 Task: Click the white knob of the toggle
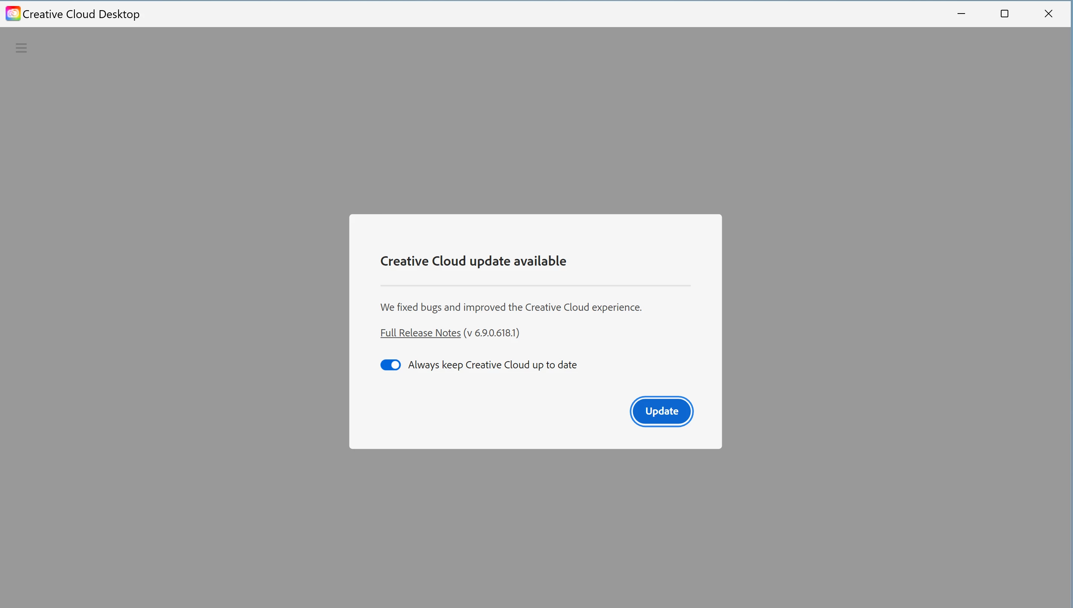pos(395,365)
